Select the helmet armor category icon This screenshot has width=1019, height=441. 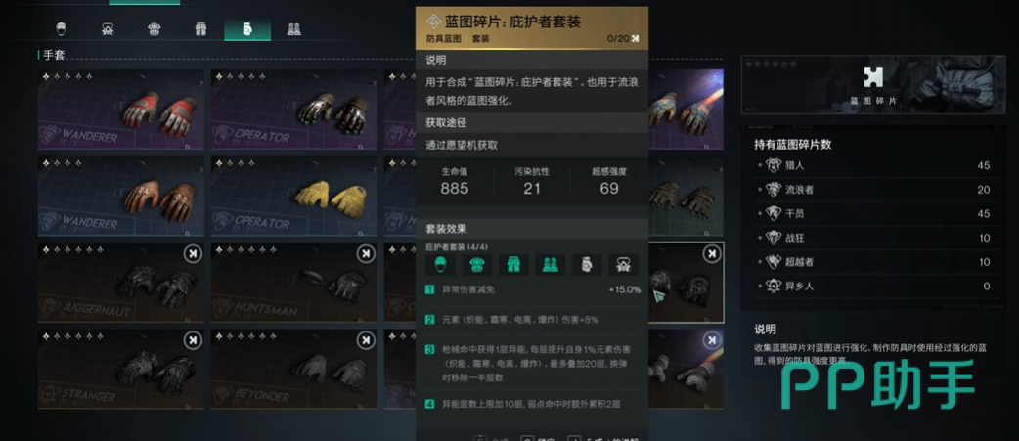click(62, 29)
